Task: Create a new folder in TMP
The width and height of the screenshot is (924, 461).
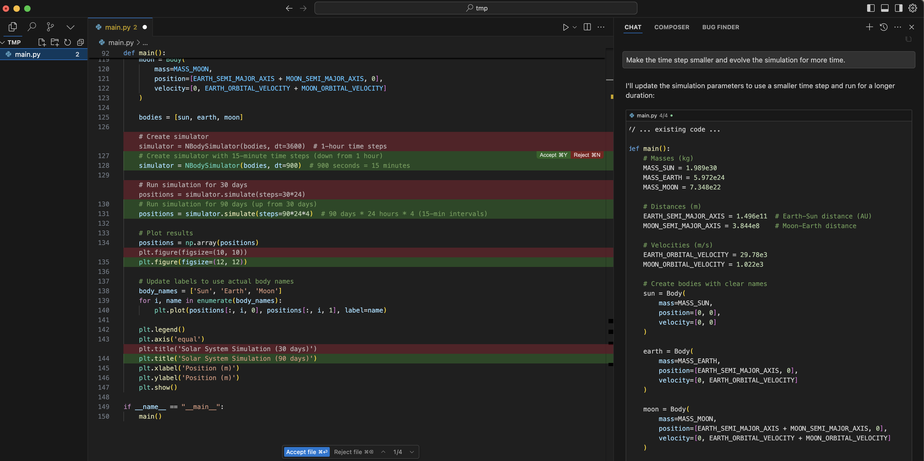Action: click(x=55, y=42)
